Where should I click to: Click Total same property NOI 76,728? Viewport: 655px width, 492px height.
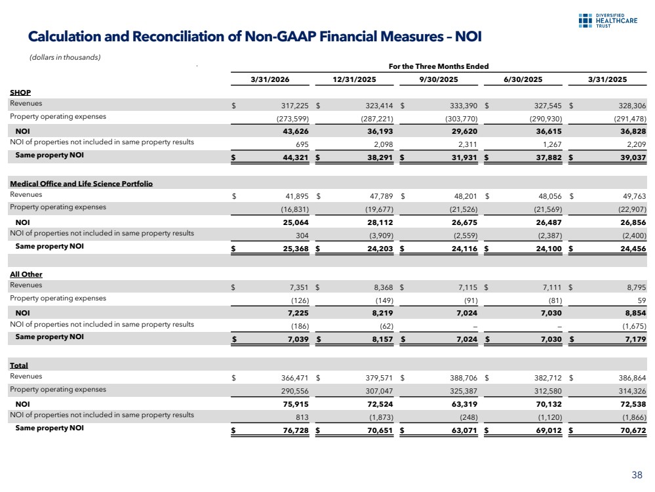point(296,430)
